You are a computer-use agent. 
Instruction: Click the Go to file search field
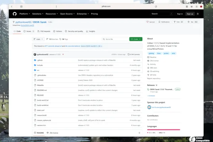(115, 39)
